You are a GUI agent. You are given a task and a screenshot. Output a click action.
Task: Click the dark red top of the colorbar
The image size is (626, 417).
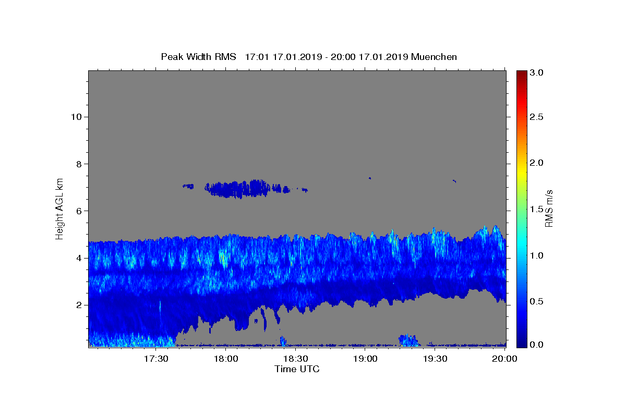(522, 74)
